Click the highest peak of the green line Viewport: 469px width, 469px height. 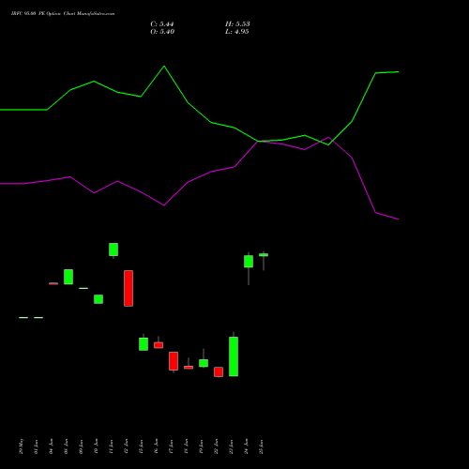[164, 67]
